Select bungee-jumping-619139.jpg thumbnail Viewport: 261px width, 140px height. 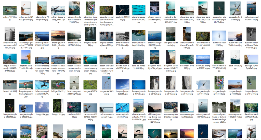point(203,85)
